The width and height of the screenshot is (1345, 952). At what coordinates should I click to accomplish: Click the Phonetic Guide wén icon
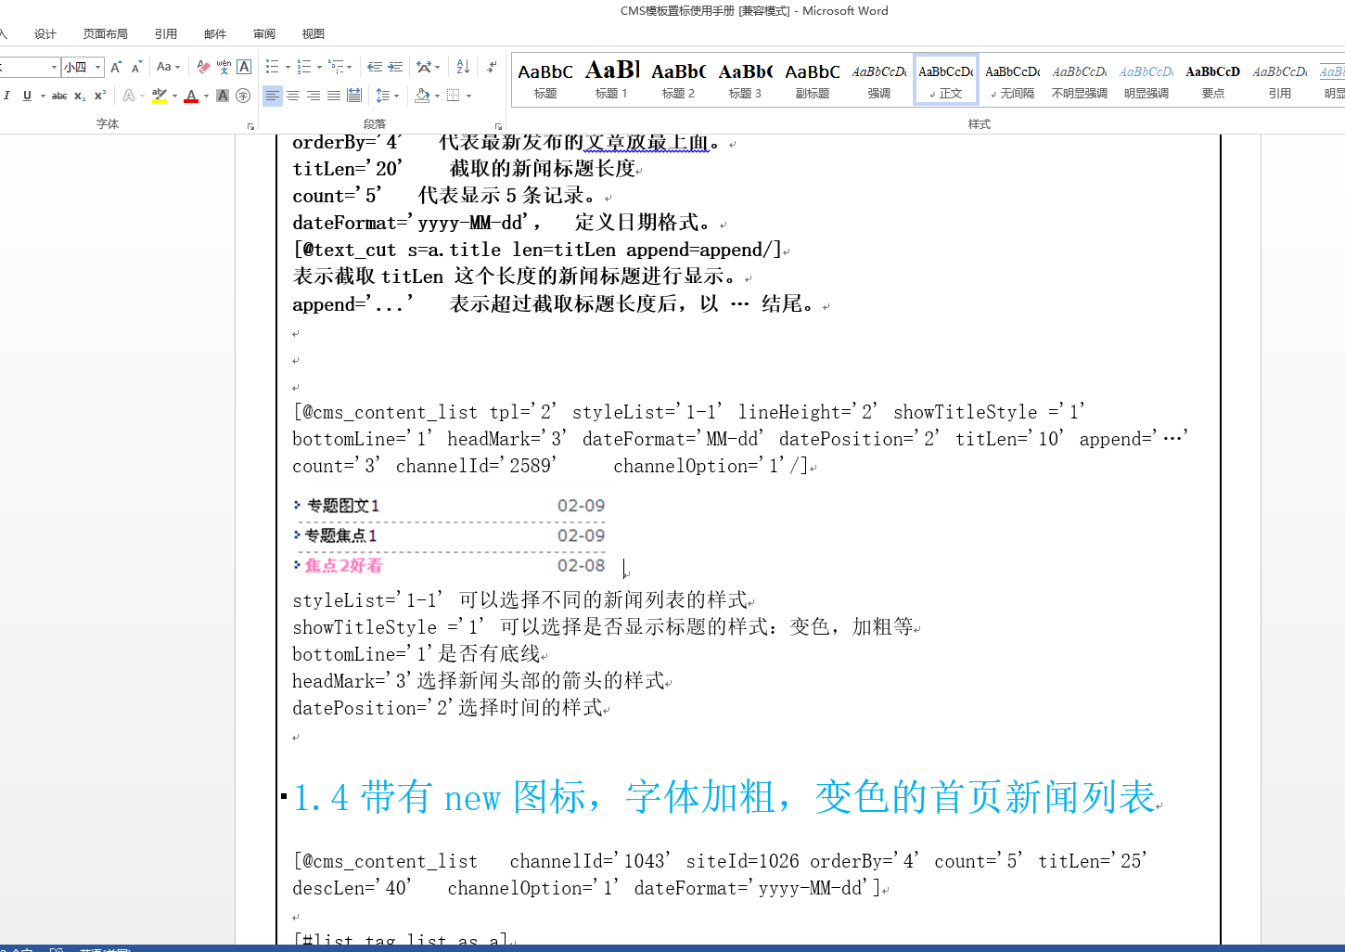pos(224,67)
